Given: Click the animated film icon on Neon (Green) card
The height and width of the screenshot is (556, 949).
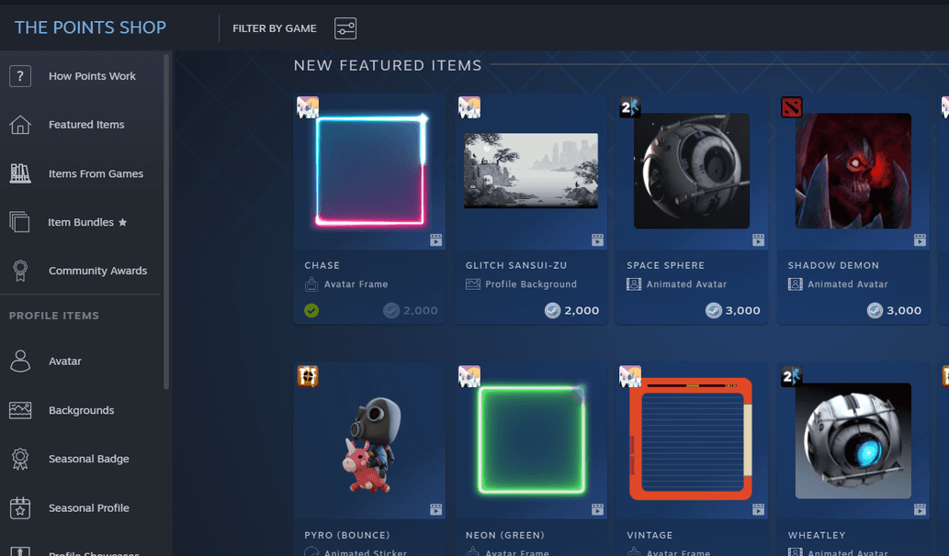Looking at the screenshot, I should point(597,509).
